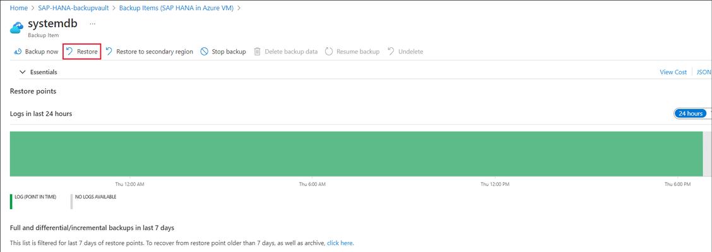Click the Thu 12:00 AM timeline label
The width and height of the screenshot is (712, 252).
pos(129,185)
